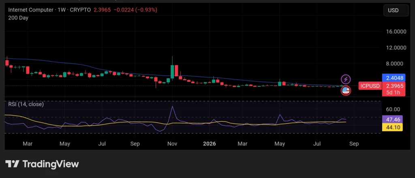This screenshot has height=178, width=415.
Task: Click the -0.0224 (-0.93%) change value
Action: tap(135, 10)
